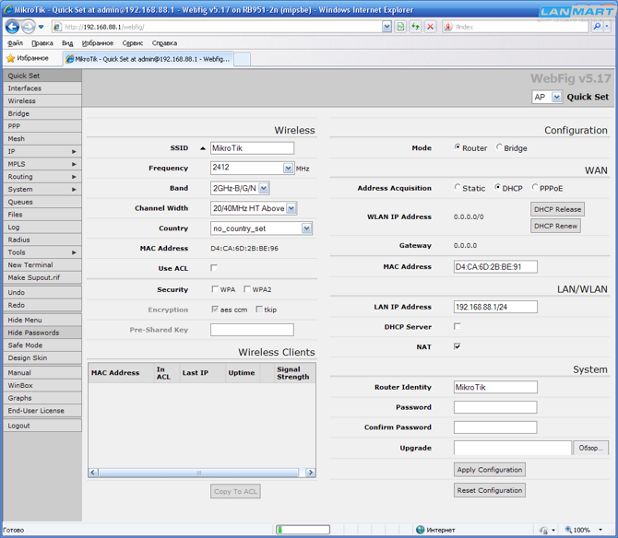Click the LAN IP Address field
Image resolution: width=618 pixels, height=538 pixels.
[x=495, y=307]
